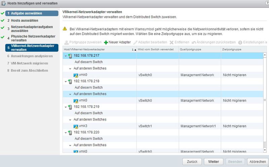Image resolution: width=269 pixels, height=167 pixels.
Task: Click vmk3 adapter warning icon
Action: 76,127
